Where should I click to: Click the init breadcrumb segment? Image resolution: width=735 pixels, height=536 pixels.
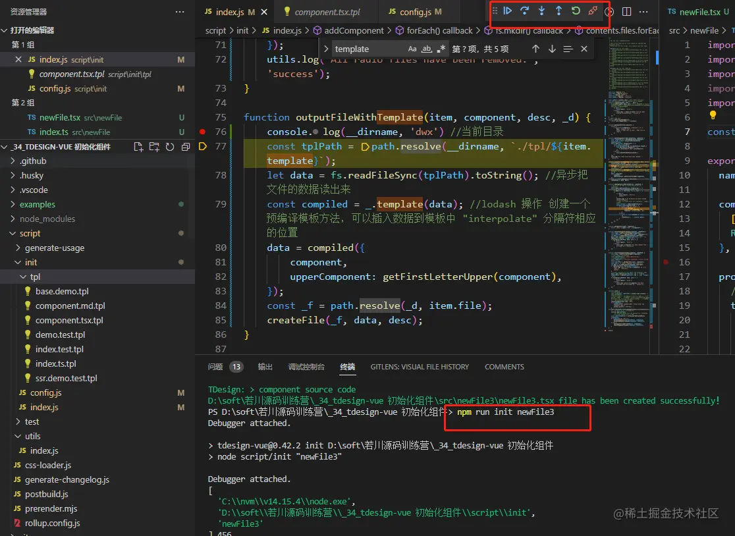[242, 30]
